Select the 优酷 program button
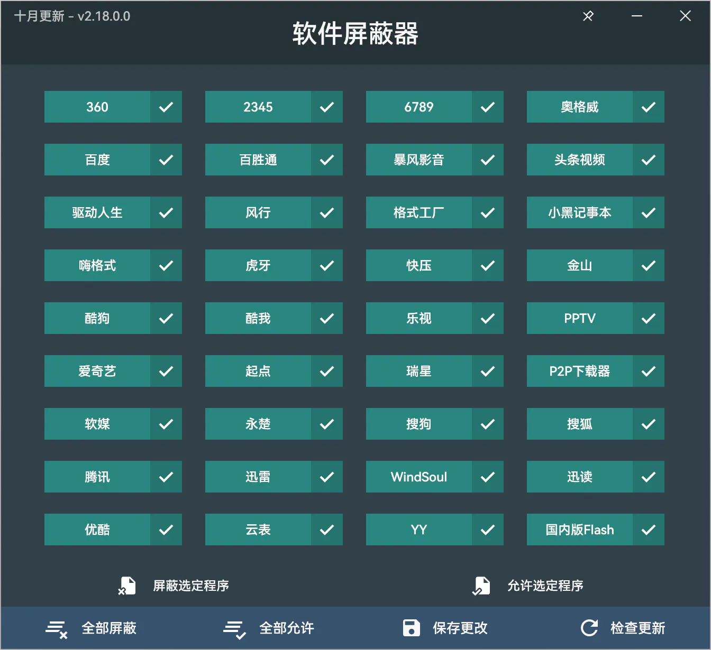 [97, 530]
